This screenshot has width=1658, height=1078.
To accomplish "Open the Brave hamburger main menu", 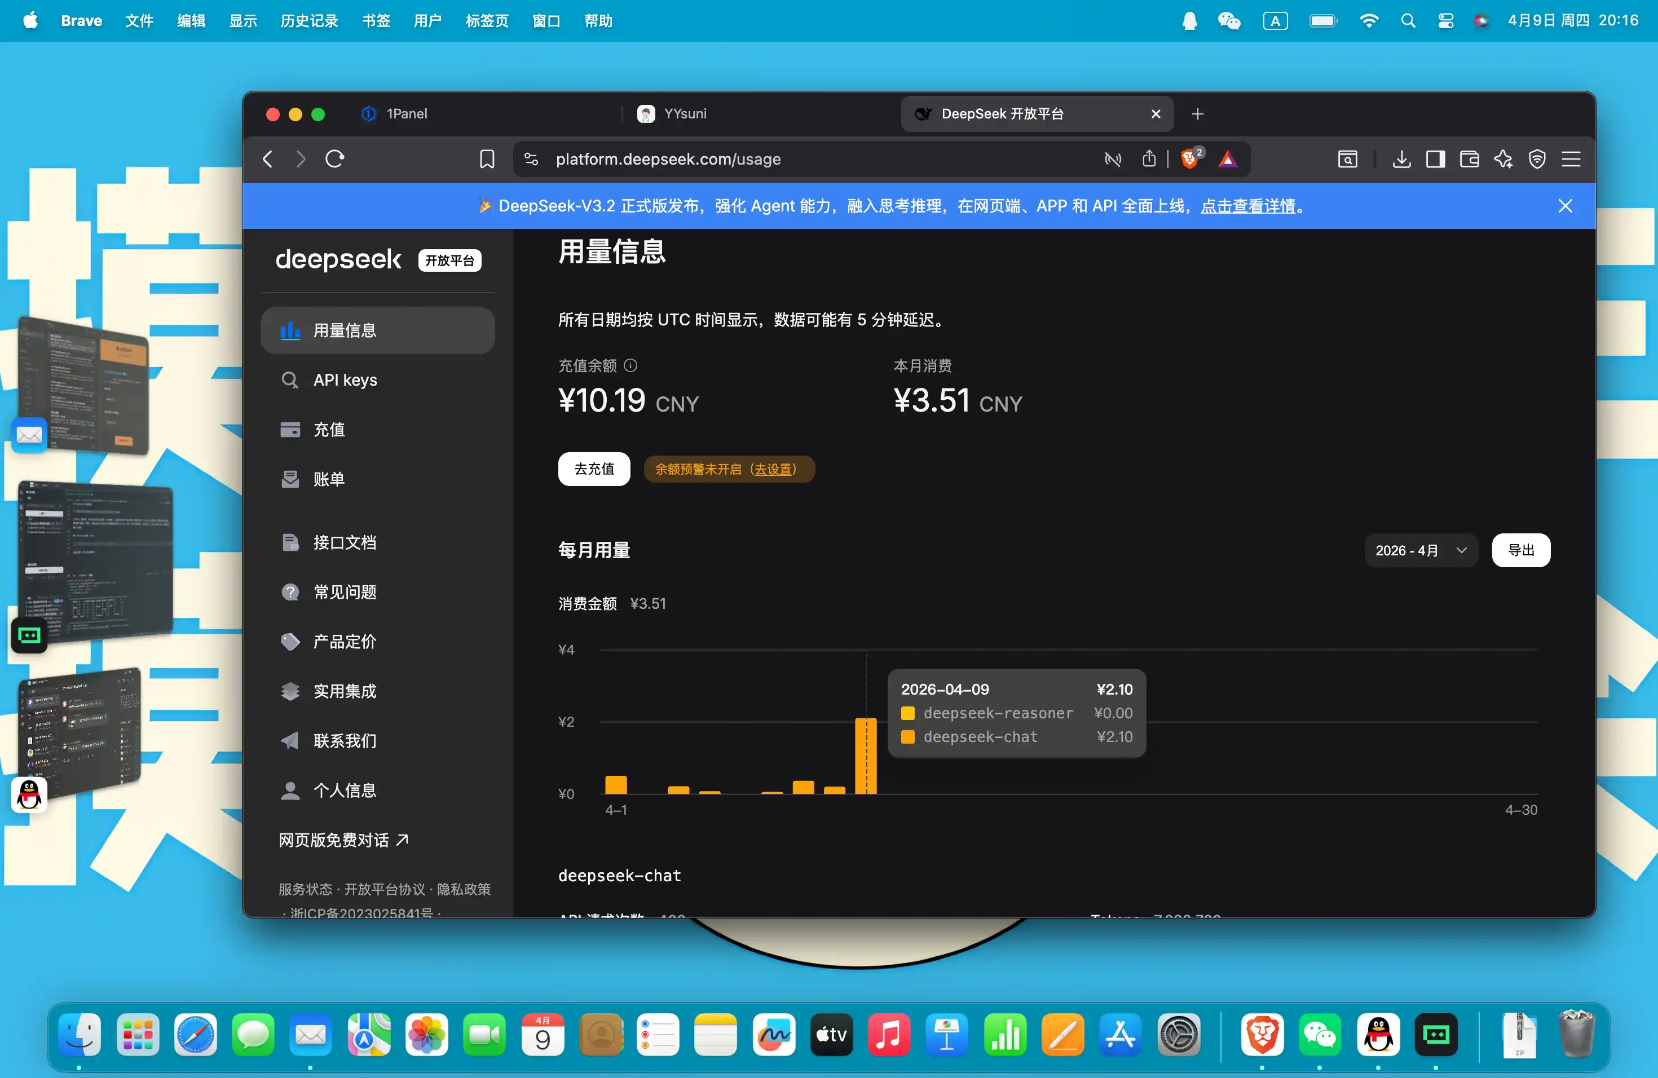I will (x=1571, y=160).
